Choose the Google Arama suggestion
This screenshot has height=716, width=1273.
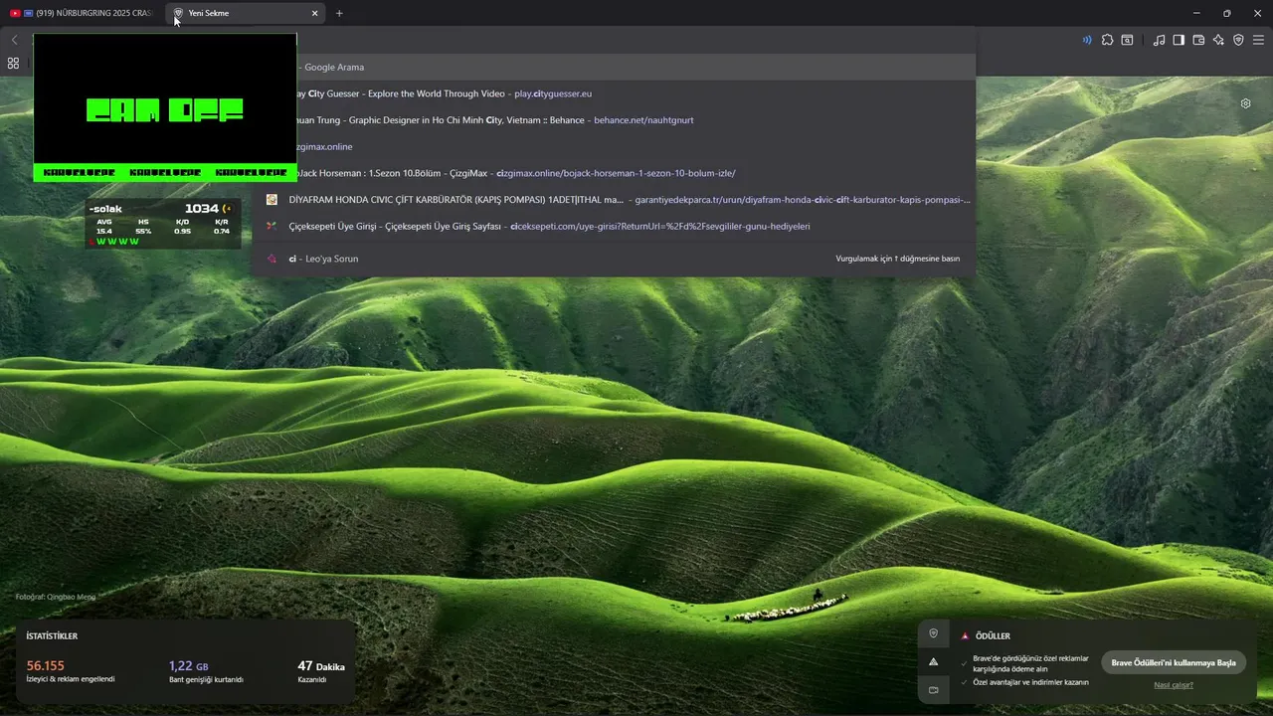click(614, 67)
